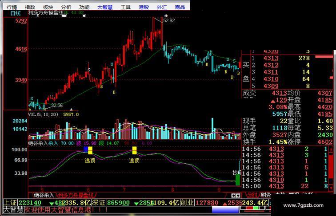The width and height of the screenshot is (336, 216).
Task: Click the 利多方舟操盘线 chart title
Action: pyautogui.click(x=46, y=12)
